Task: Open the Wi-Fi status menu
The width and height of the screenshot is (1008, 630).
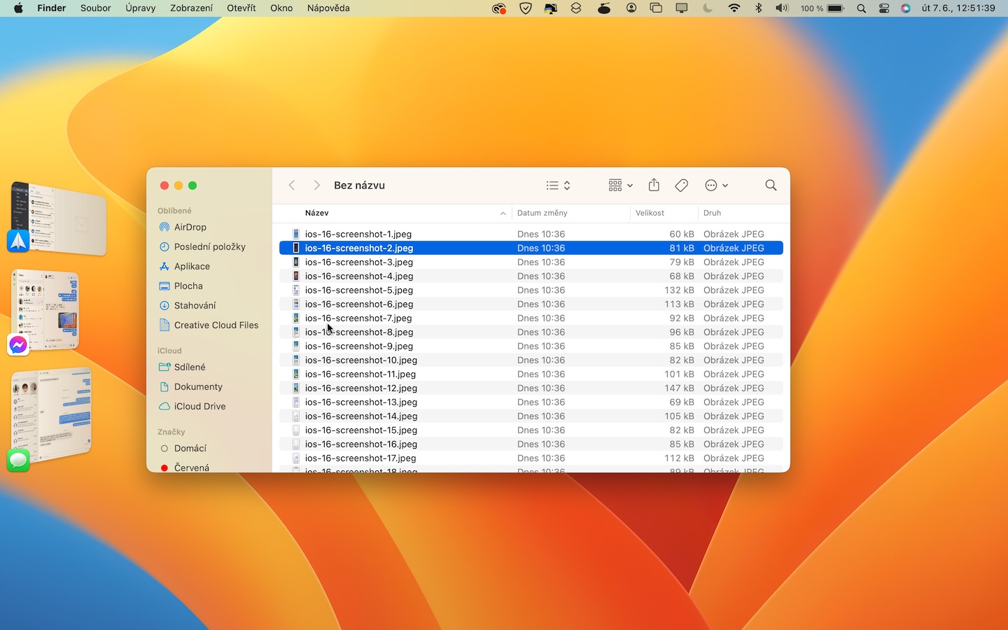Action: [734, 8]
